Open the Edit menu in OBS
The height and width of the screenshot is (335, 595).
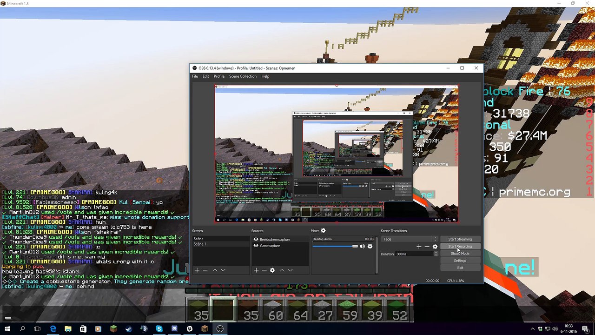click(205, 76)
